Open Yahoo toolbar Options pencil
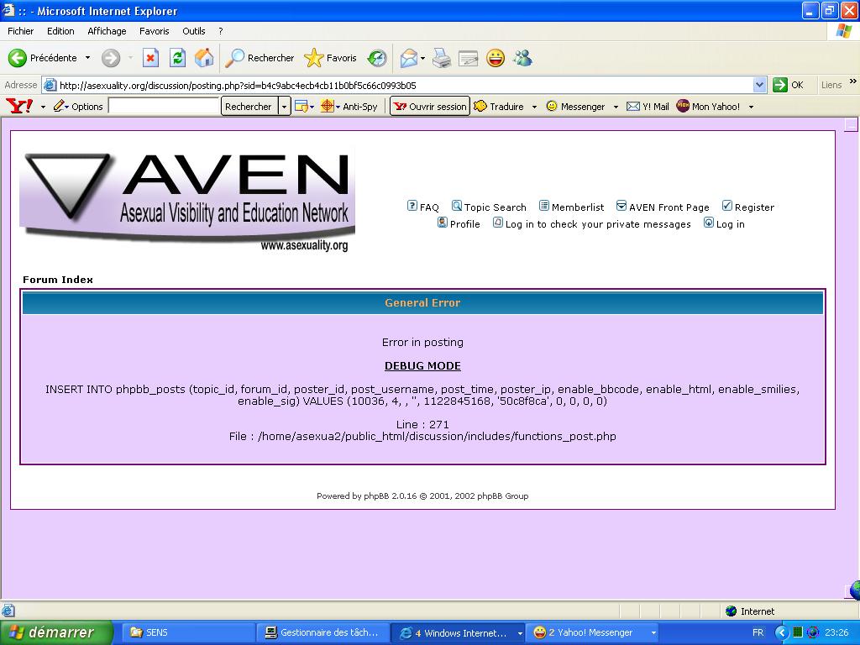 click(78, 107)
